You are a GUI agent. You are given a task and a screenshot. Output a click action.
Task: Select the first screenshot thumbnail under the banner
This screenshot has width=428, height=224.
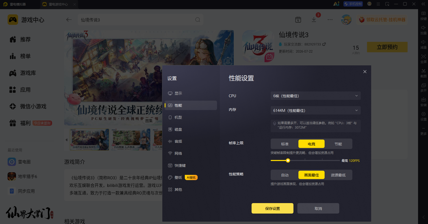point(89,140)
